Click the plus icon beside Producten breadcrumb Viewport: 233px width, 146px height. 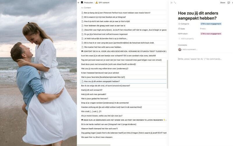[x=78, y=3]
